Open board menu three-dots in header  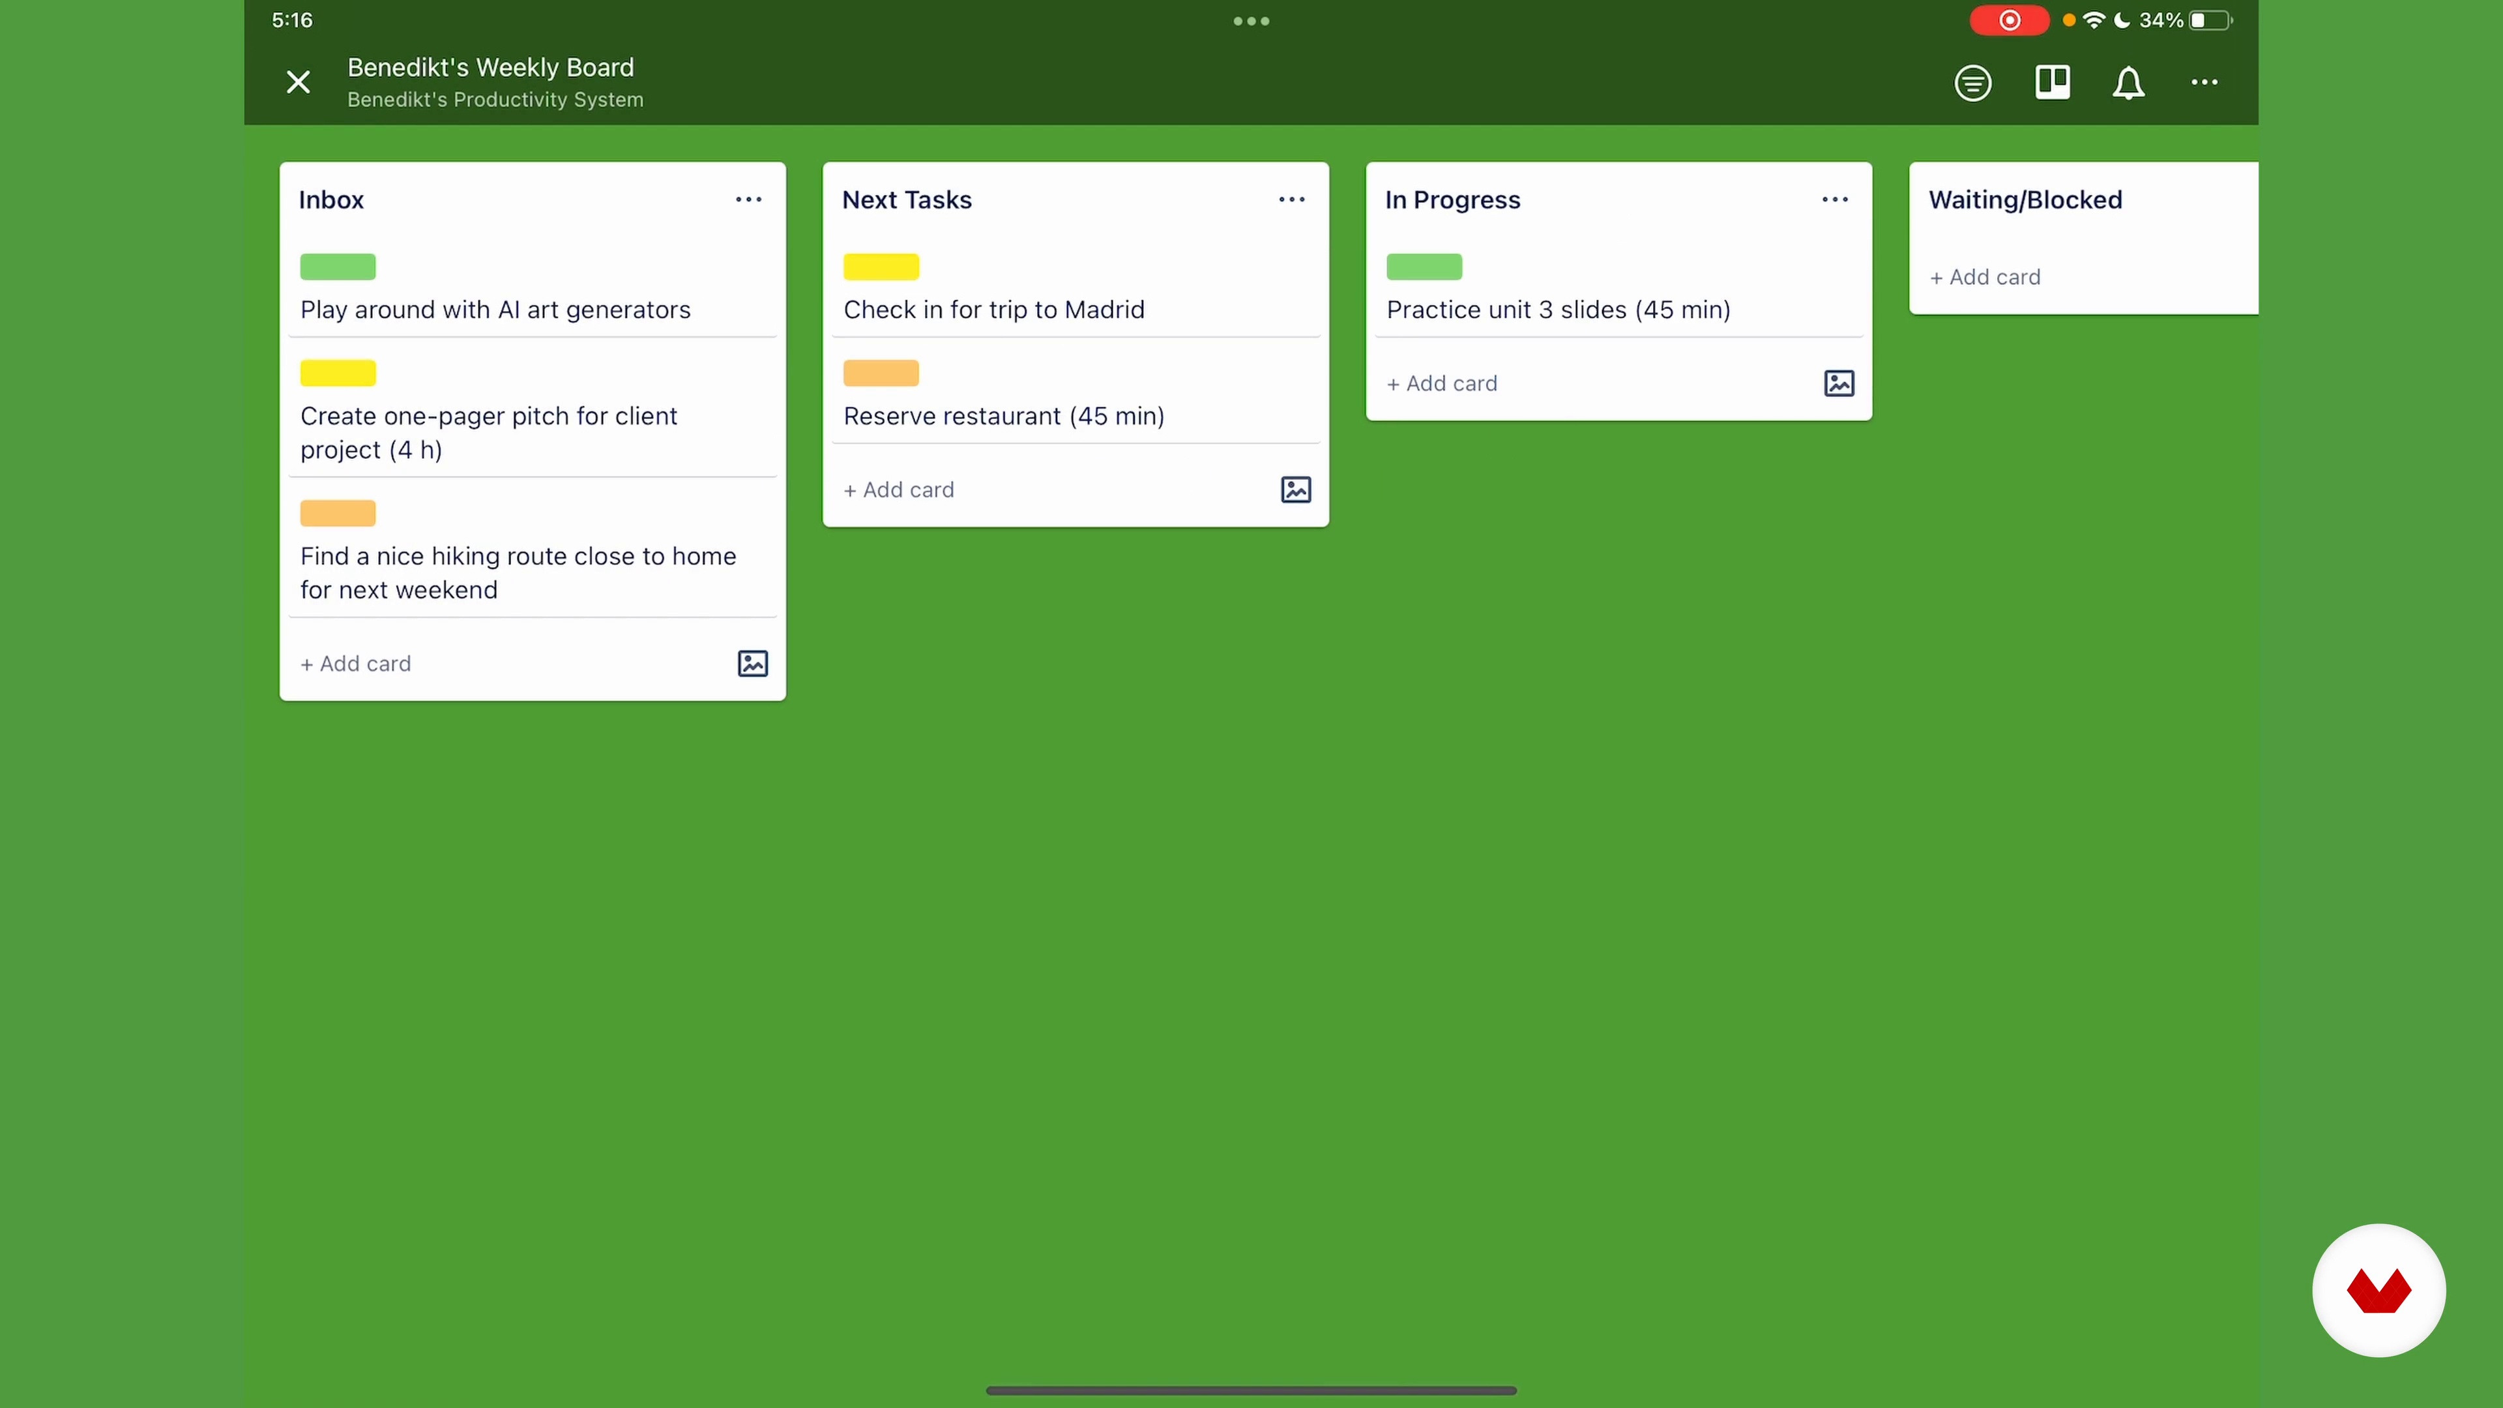pos(2204,83)
